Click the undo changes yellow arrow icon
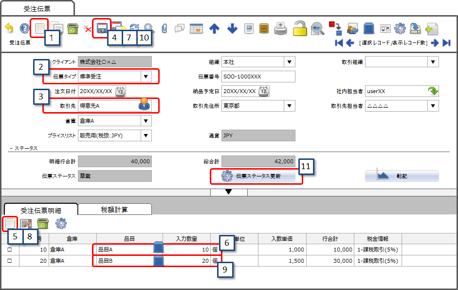This screenshot has height=290, width=458. pos(9,28)
